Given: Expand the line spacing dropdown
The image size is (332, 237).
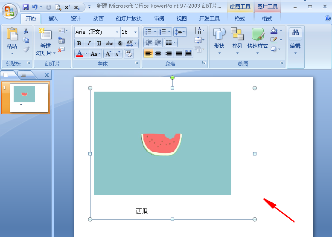Looking at the screenshot, I should click(x=184, y=32).
